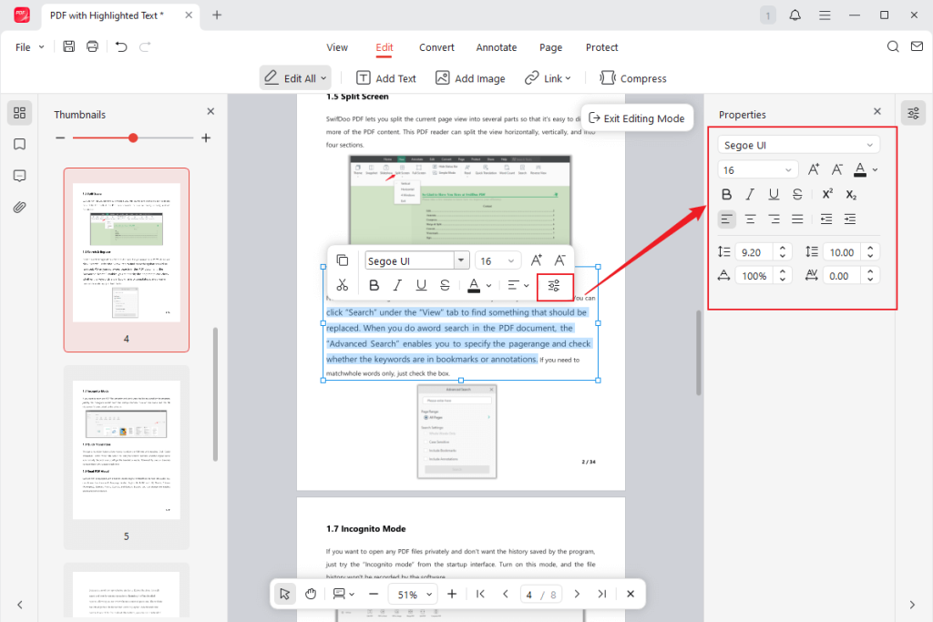Open the 51% zoom level dropdown
Image resolution: width=933 pixels, height=622 pixels.
412,593
